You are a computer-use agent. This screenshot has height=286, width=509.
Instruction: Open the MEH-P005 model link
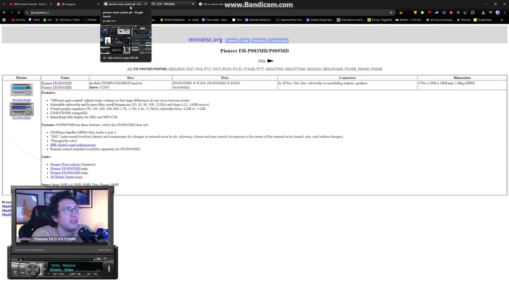pyautogui.click(x=177, y=69)
